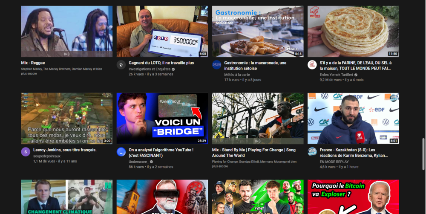Click '17 k vues • il y a 8 jours'
The image size is (426, 214).
click(x=243, y=80)
